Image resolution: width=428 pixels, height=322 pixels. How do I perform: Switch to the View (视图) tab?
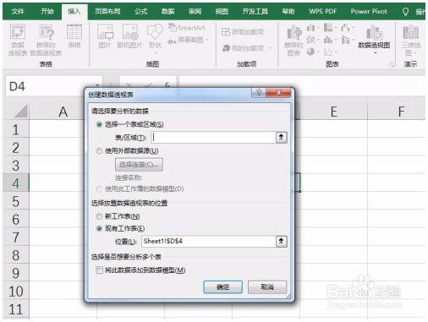pos(222,12)
